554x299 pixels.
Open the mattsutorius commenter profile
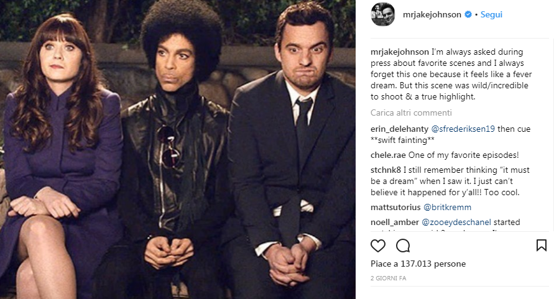[x=395, y=208]
